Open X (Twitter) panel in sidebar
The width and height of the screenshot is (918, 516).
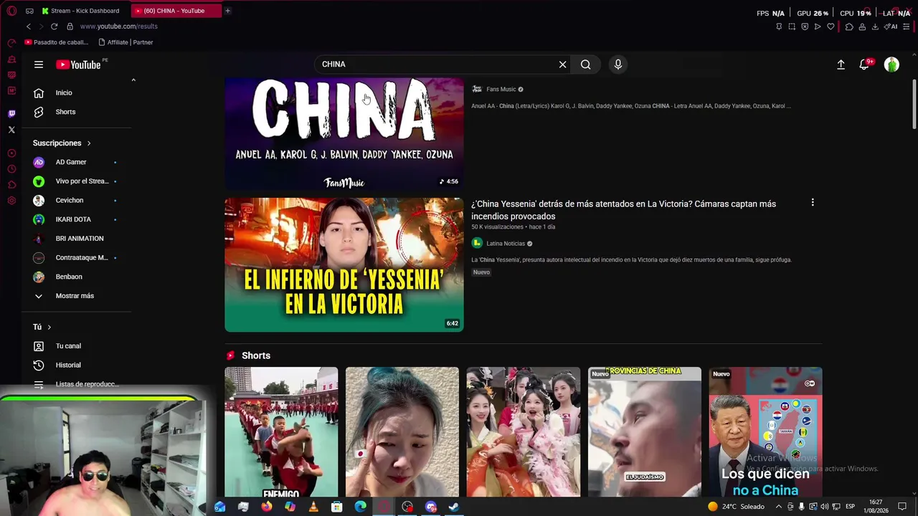coord(11,130)
